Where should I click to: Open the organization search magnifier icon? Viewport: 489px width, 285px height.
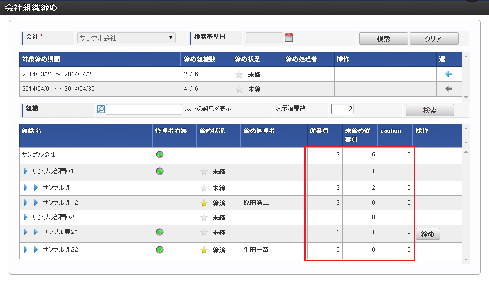click(101, 109)
